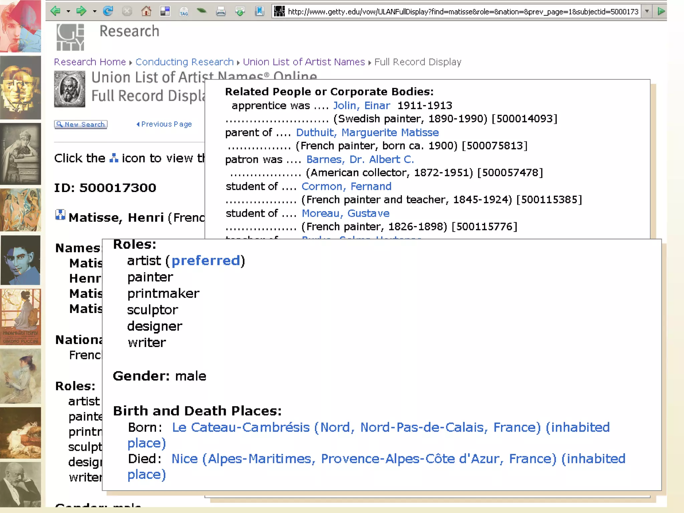Click the green Go arrow beside the address bar

point(661,11)
